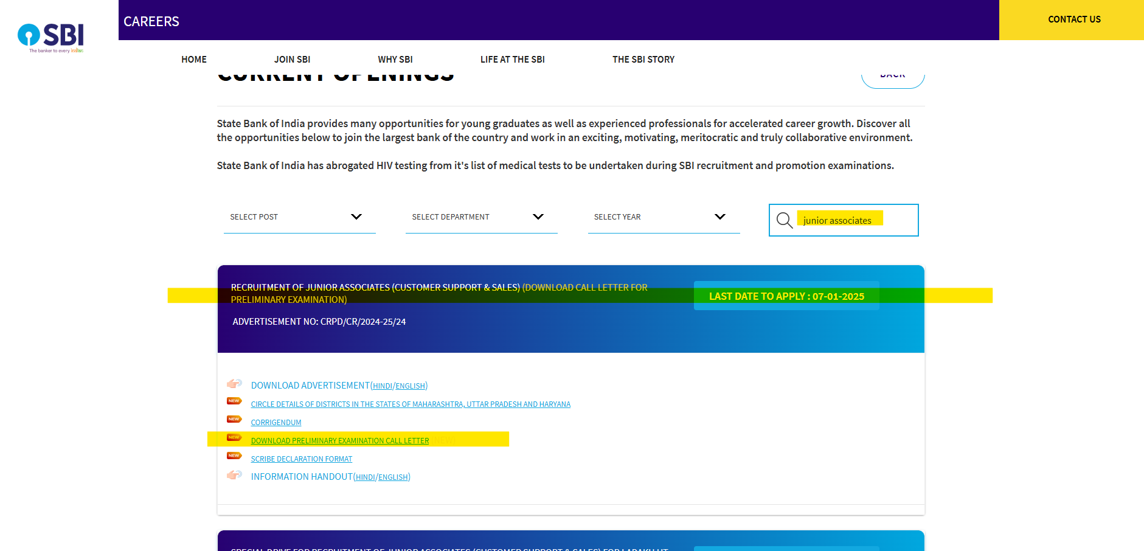Image resolution: width=1144 pixels, height=551 pixels.
Task: Open the Why SBI menu
Action: pos(395,60)
